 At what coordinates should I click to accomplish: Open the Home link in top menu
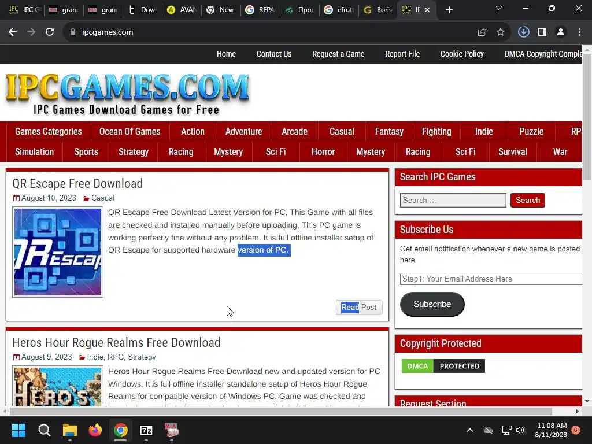(226, 54)
